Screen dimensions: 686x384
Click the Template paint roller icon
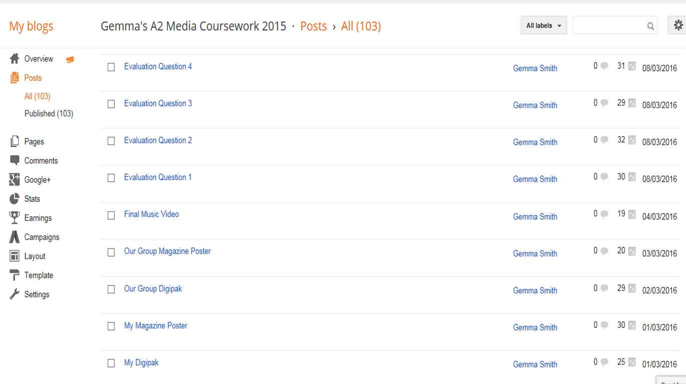[x=15, y=275]
